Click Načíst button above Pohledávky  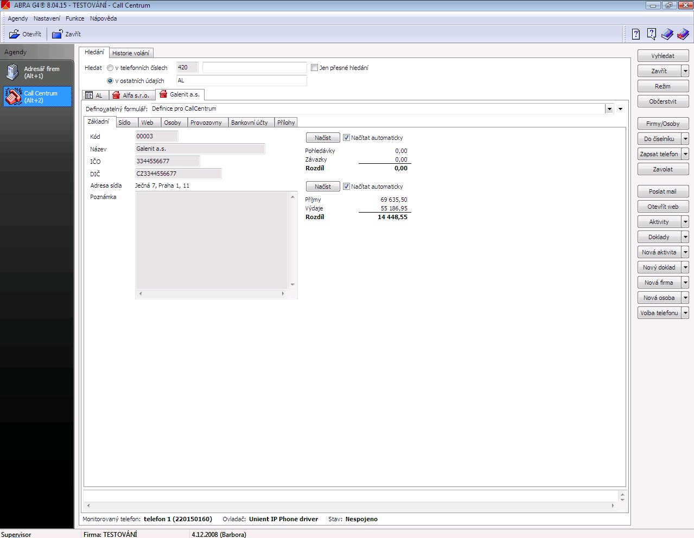coord(323,138)
